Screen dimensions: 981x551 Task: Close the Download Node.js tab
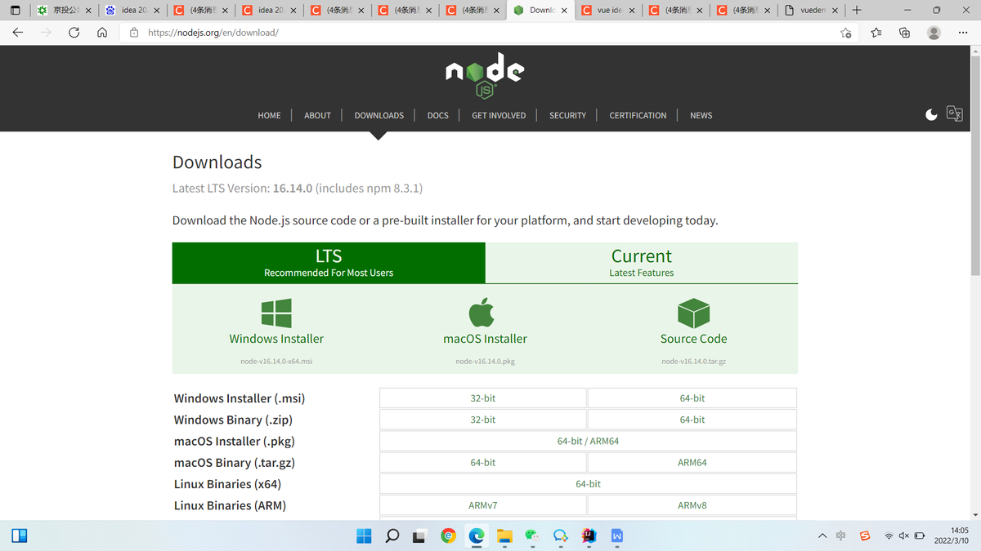tap(564, 11)
